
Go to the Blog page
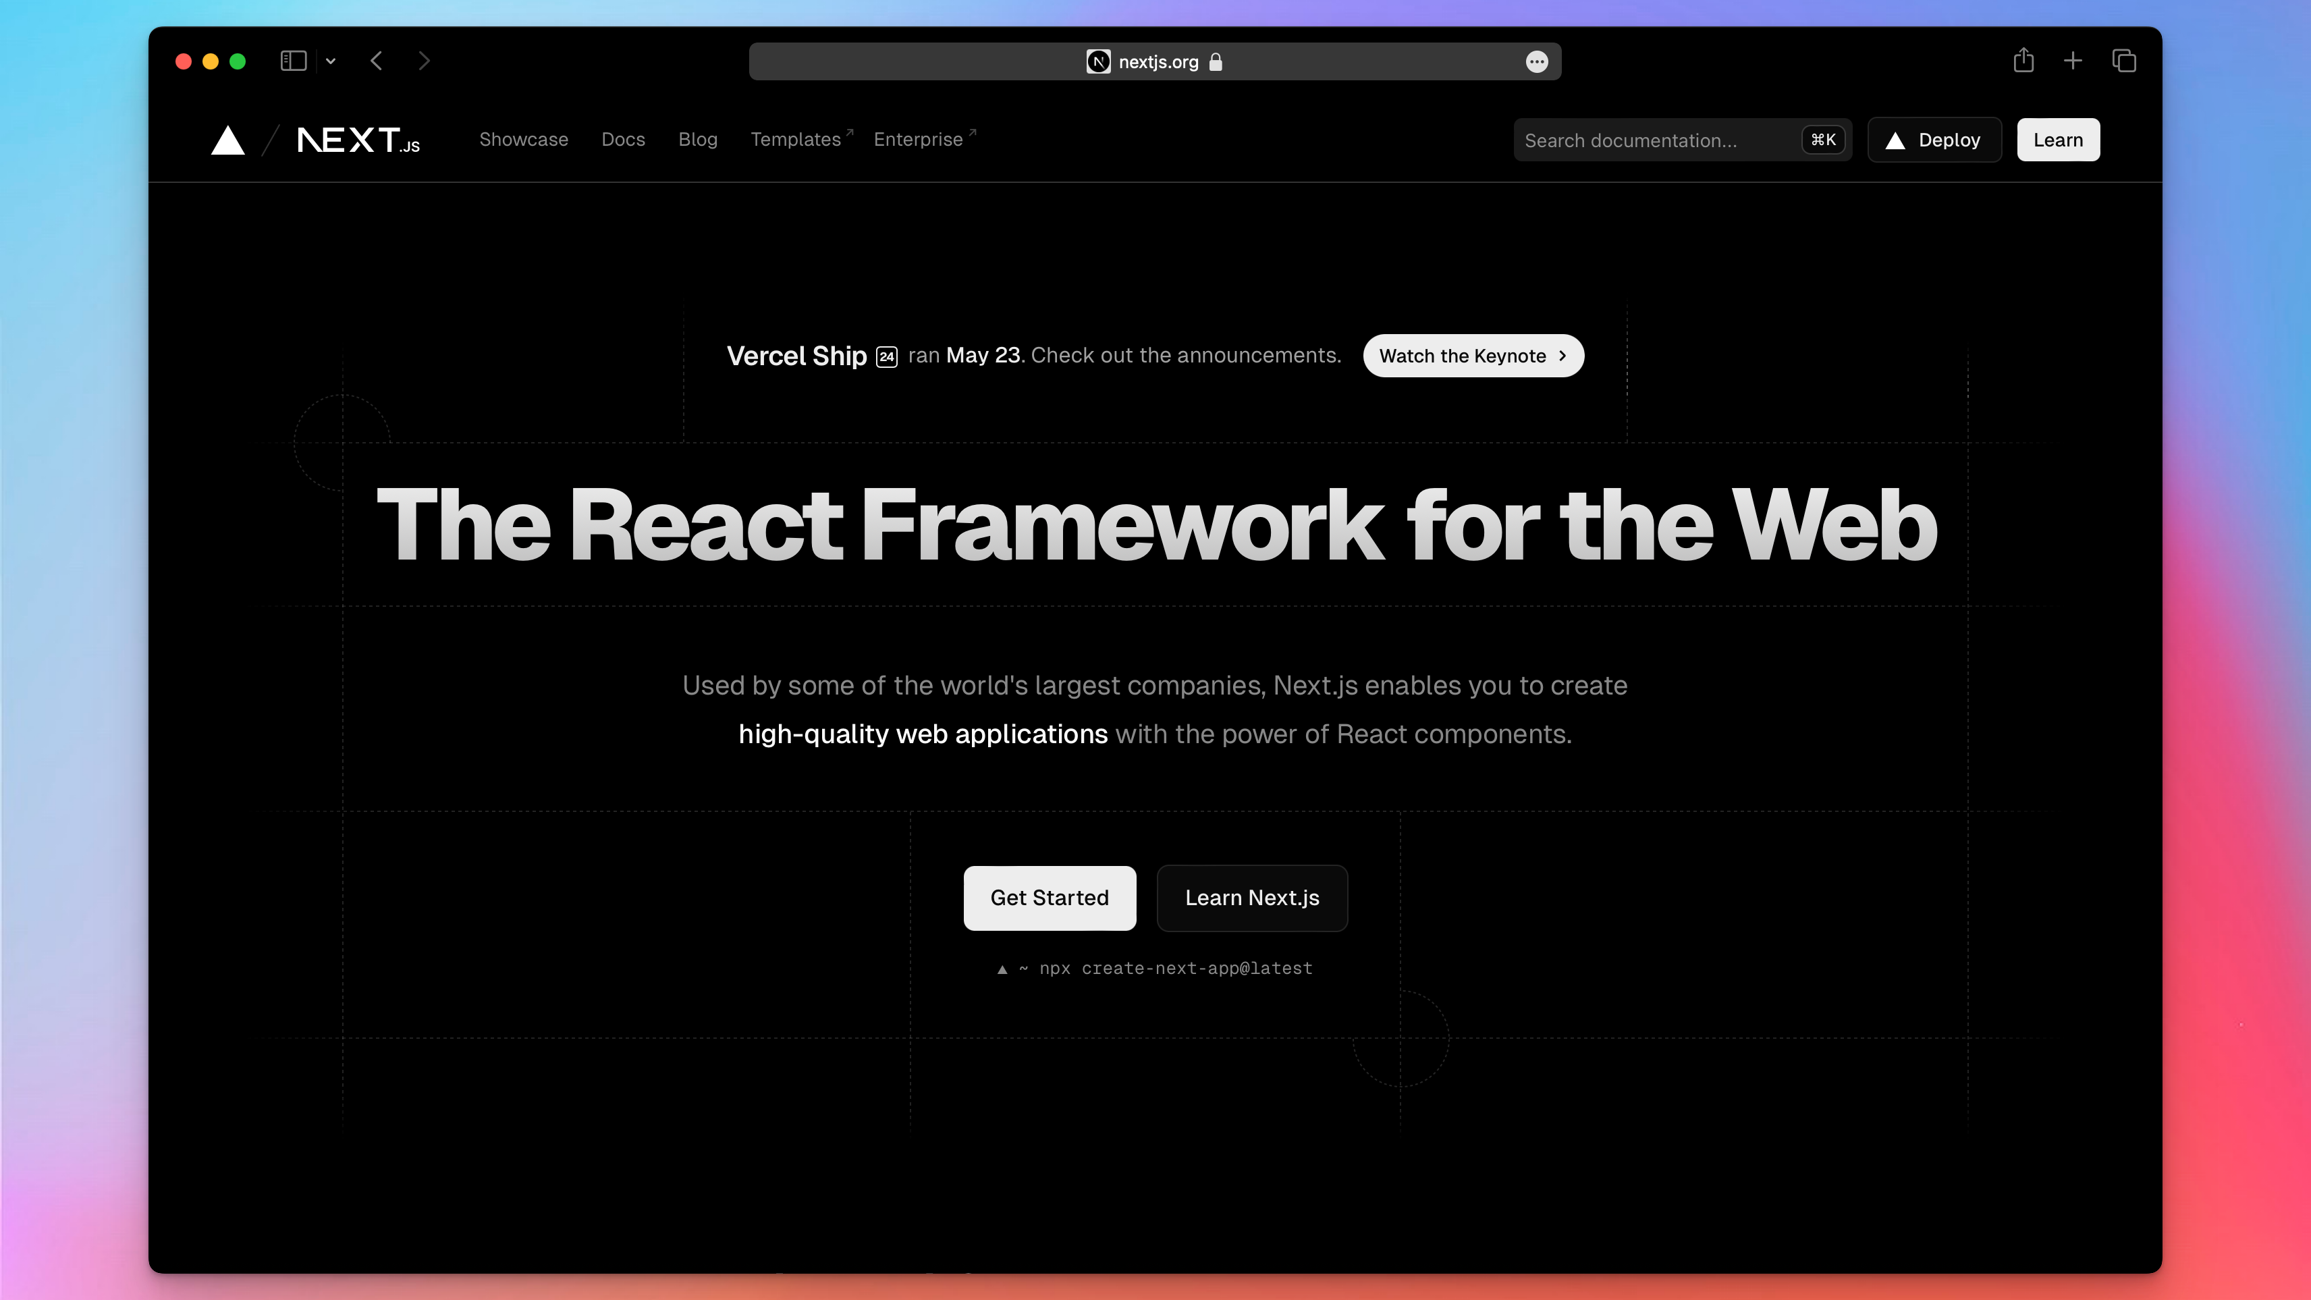click(x=697, y=139)
